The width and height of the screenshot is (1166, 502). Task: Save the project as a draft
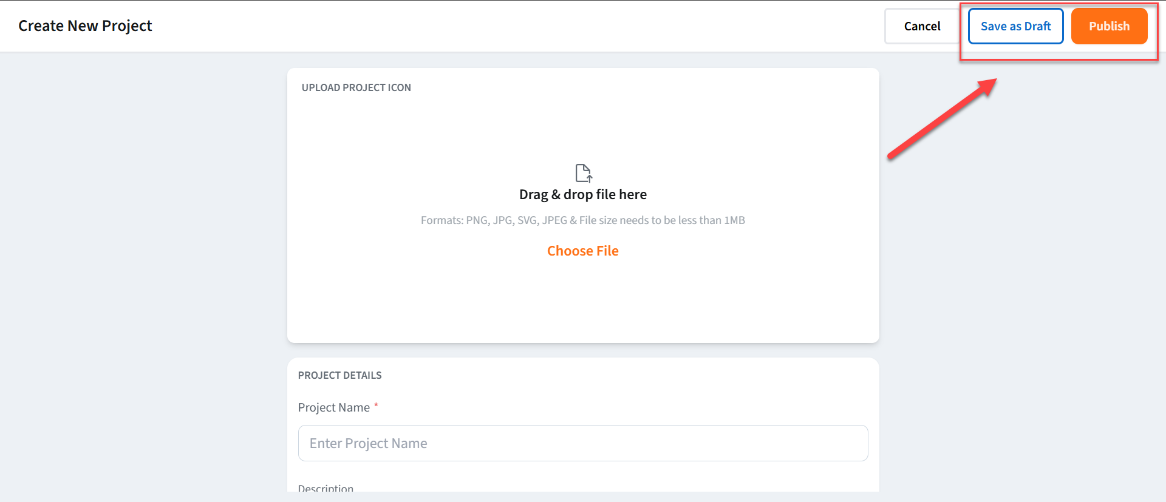coord(1015,26)
